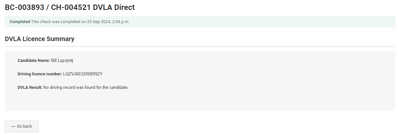Click the Candidate Name label
The width and height of the screenshot is (398, 135).
[x=34, y=60]
